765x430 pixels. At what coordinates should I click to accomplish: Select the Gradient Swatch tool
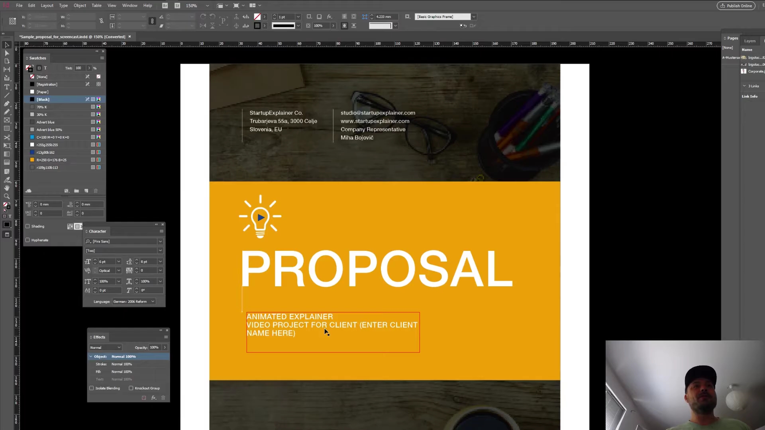point(7,154)
